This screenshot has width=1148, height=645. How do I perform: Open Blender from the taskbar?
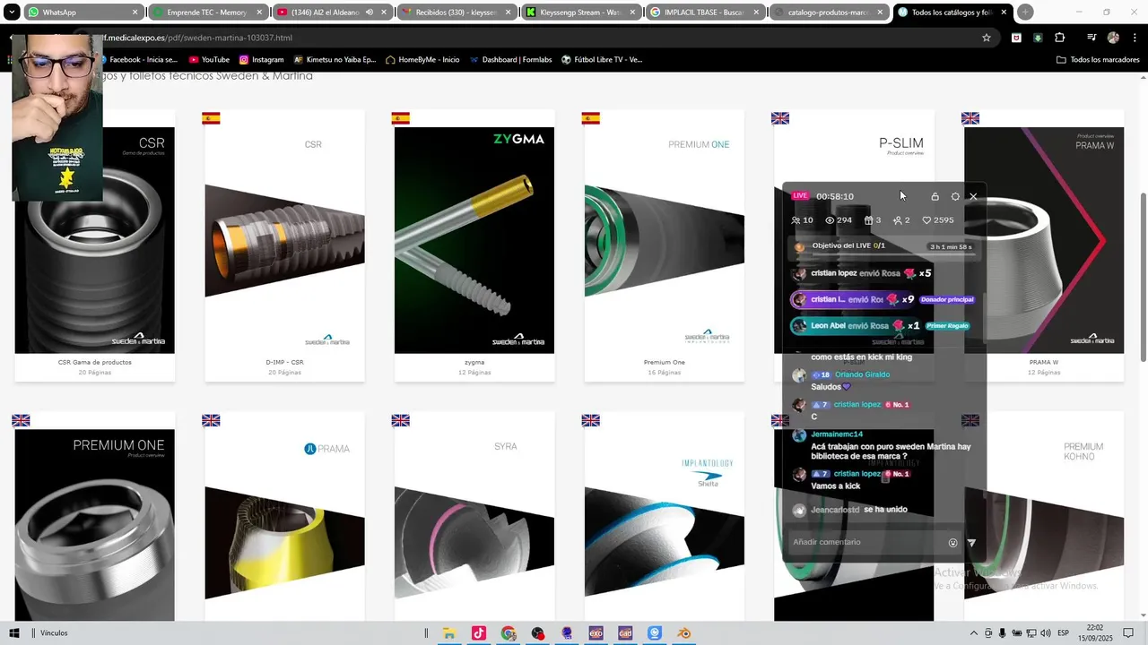click(x=684, y=633)
